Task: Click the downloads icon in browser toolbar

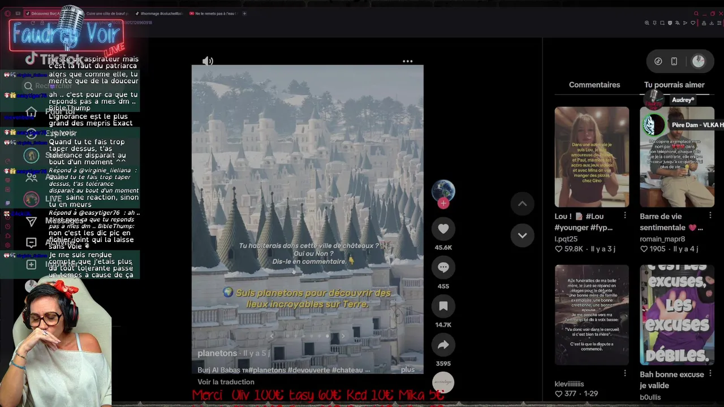Action: [712, 23]
